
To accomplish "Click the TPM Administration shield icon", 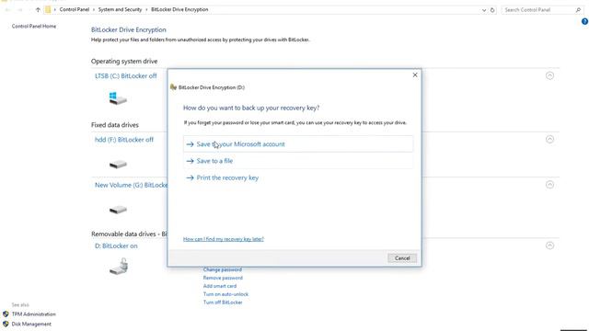I will [x=6, y=314].
